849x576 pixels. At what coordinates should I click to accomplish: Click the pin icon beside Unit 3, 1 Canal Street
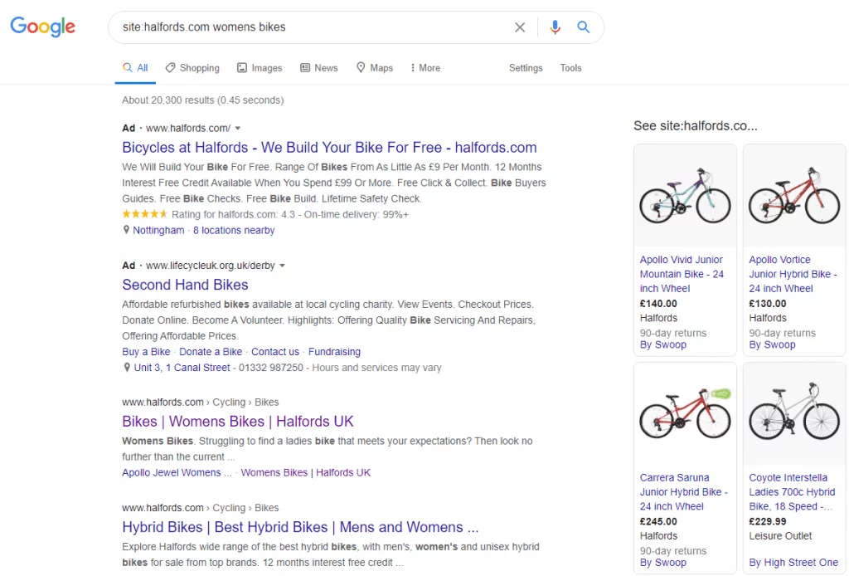tap(125, 368)
